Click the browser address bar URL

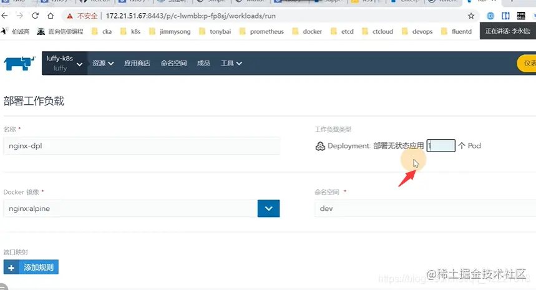coord(191,16)
